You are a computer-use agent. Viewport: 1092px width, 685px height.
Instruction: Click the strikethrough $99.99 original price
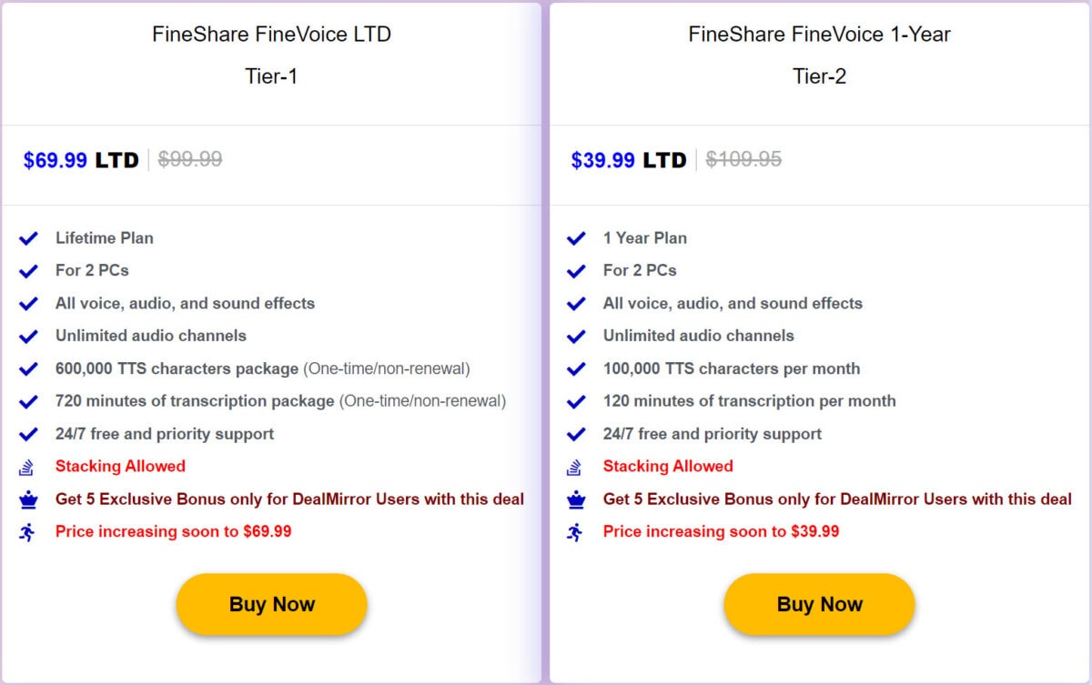188,159
